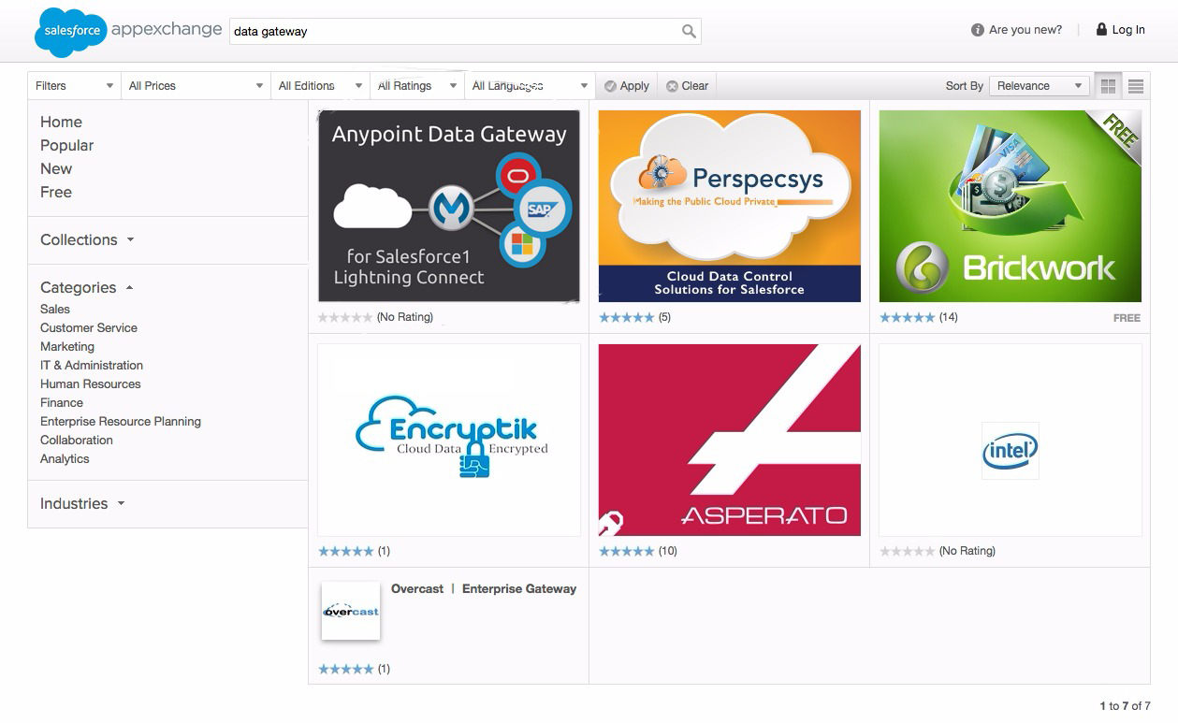The height and width of the screenshot is (723, 1178).
Task: Choose the Marketing category
Action: 67,346
